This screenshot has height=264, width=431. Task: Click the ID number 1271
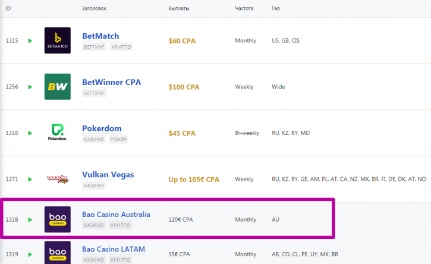pos(12,180)
